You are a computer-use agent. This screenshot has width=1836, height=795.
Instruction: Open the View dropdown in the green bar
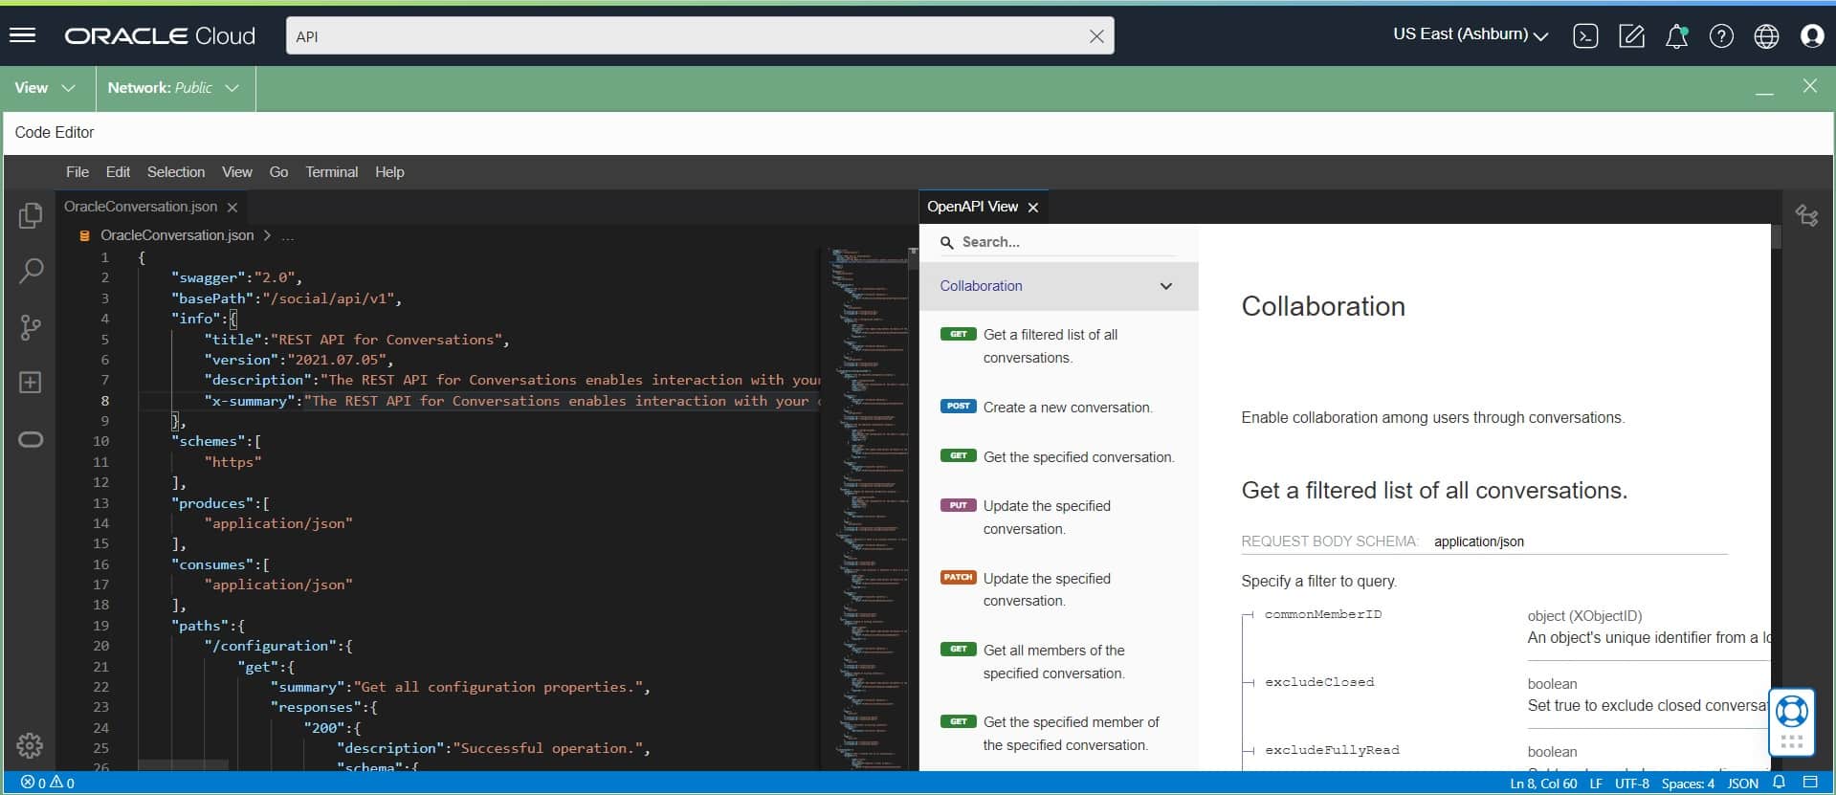45,88
